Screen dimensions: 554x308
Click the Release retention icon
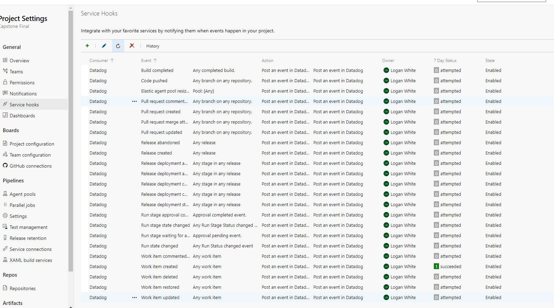coord(5,238)
